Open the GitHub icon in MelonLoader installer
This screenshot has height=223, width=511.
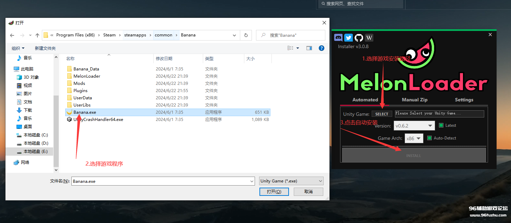359,38
